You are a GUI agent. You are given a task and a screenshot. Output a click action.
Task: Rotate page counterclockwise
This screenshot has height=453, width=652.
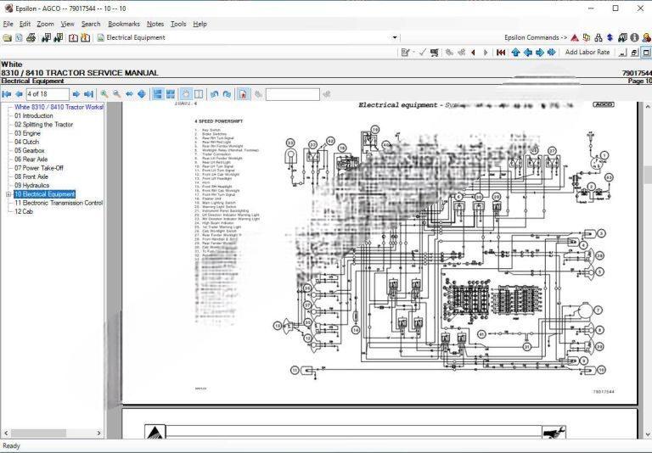pos(214,94)
